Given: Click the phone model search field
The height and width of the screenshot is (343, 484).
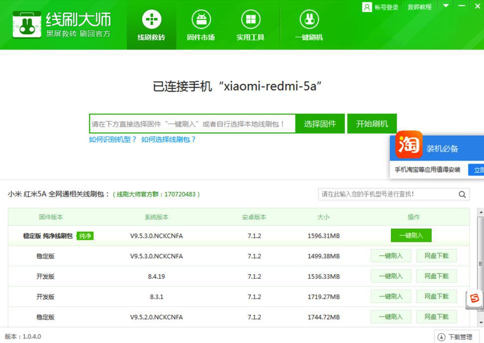Looking at the screenshot, I should tap(388, 194).
